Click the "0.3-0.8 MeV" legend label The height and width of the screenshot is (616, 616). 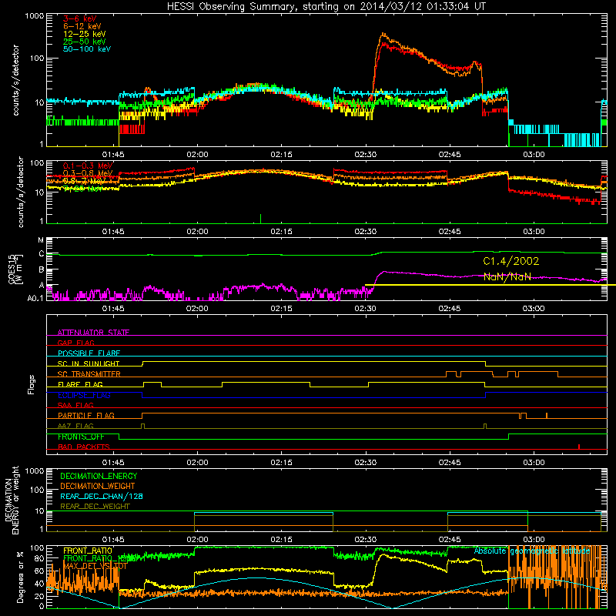[88, 173]
